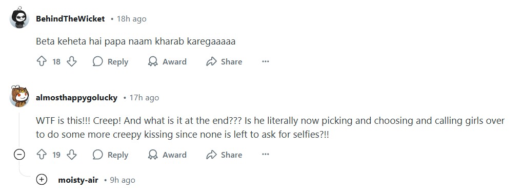Image resolution: width=521 pixels, height=195 pixels.
Task: Expand moisty-air's collapsed reply
Action: pos(42,180)
